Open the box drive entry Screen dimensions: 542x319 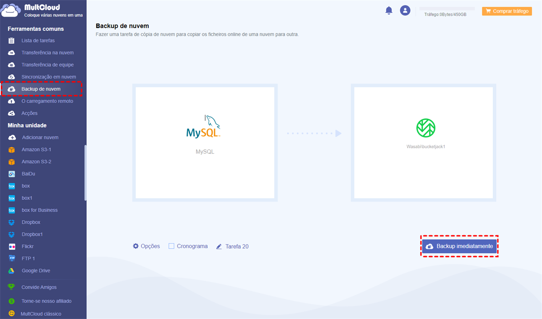(26, 186)
